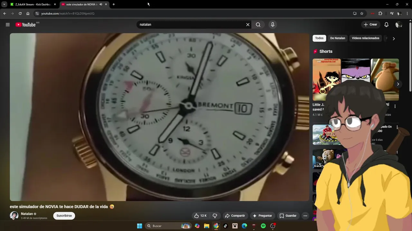Screen dimensions: 412x231
Task: Open the Natalan channel name link
Action: pyautogui.click(x=27, y=214)
